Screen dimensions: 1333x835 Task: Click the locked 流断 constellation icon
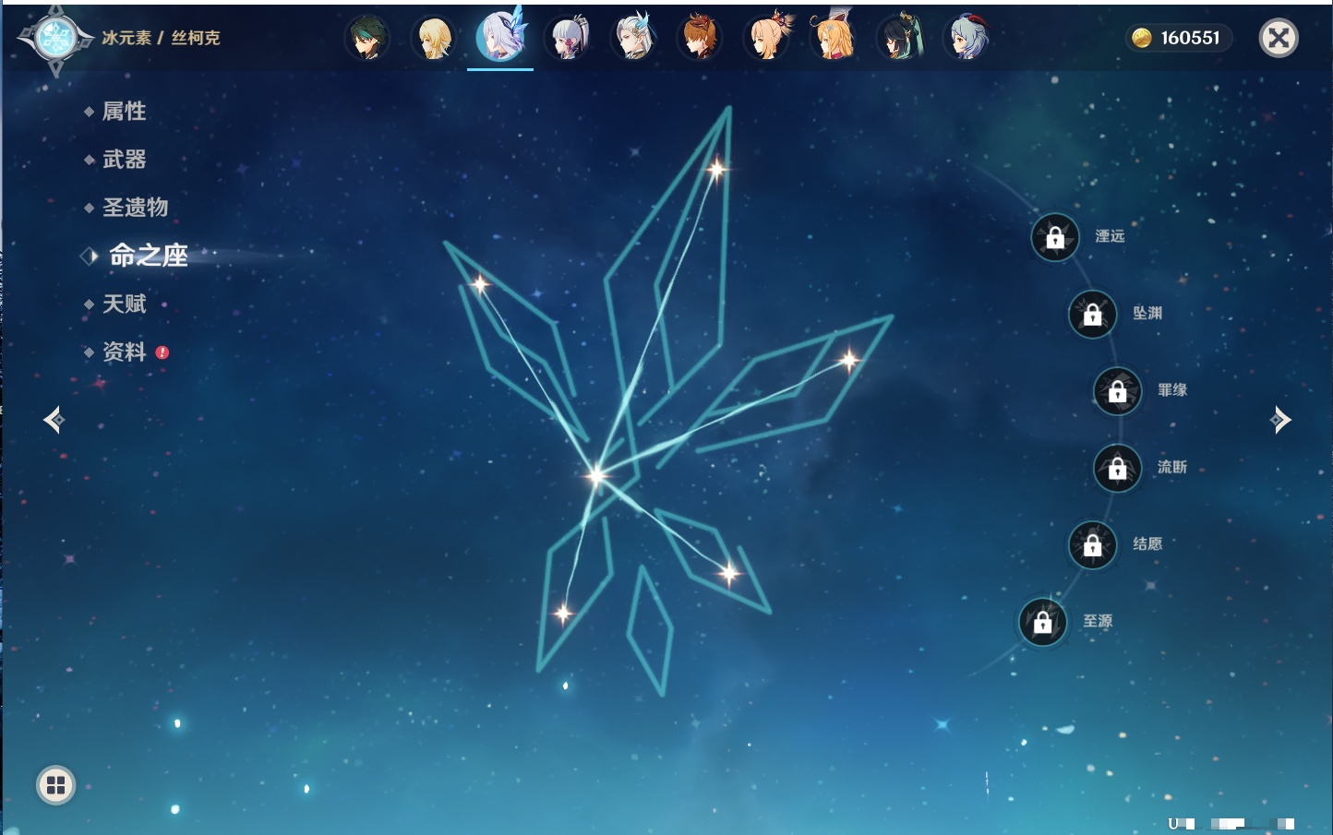pos(1118,468)
